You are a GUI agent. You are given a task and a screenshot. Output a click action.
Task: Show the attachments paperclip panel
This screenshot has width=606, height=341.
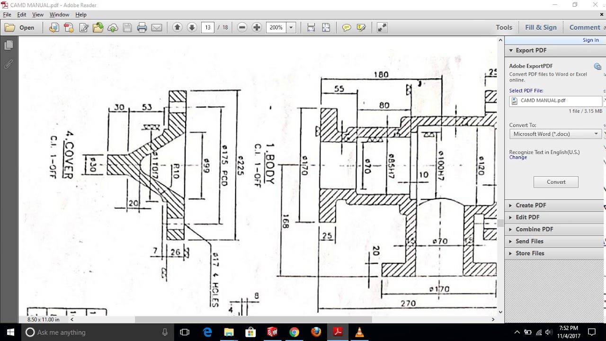9,64
